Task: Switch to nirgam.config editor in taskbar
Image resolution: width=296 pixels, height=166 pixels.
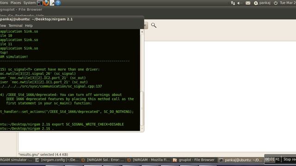Action: click(x=57, y=160)
